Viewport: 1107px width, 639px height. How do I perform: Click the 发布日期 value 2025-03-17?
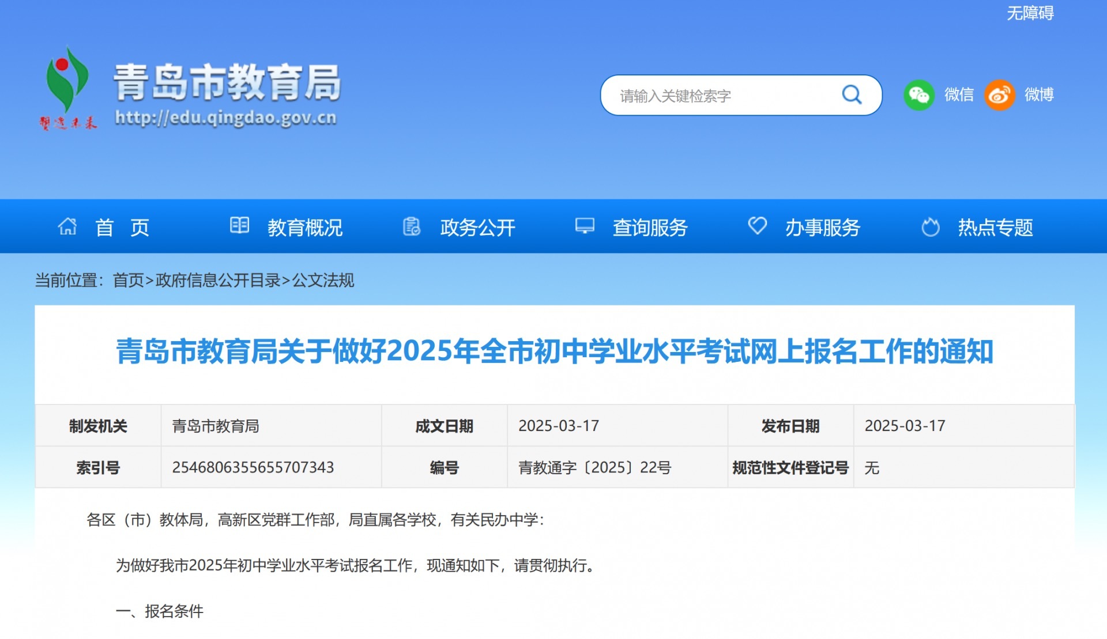(905, 426)
